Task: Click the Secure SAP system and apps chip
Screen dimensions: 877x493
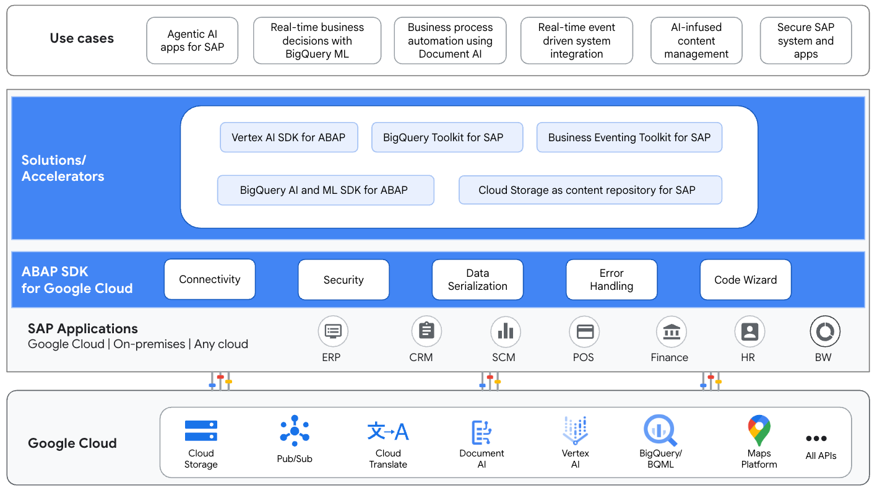Action: click(805, 40)
